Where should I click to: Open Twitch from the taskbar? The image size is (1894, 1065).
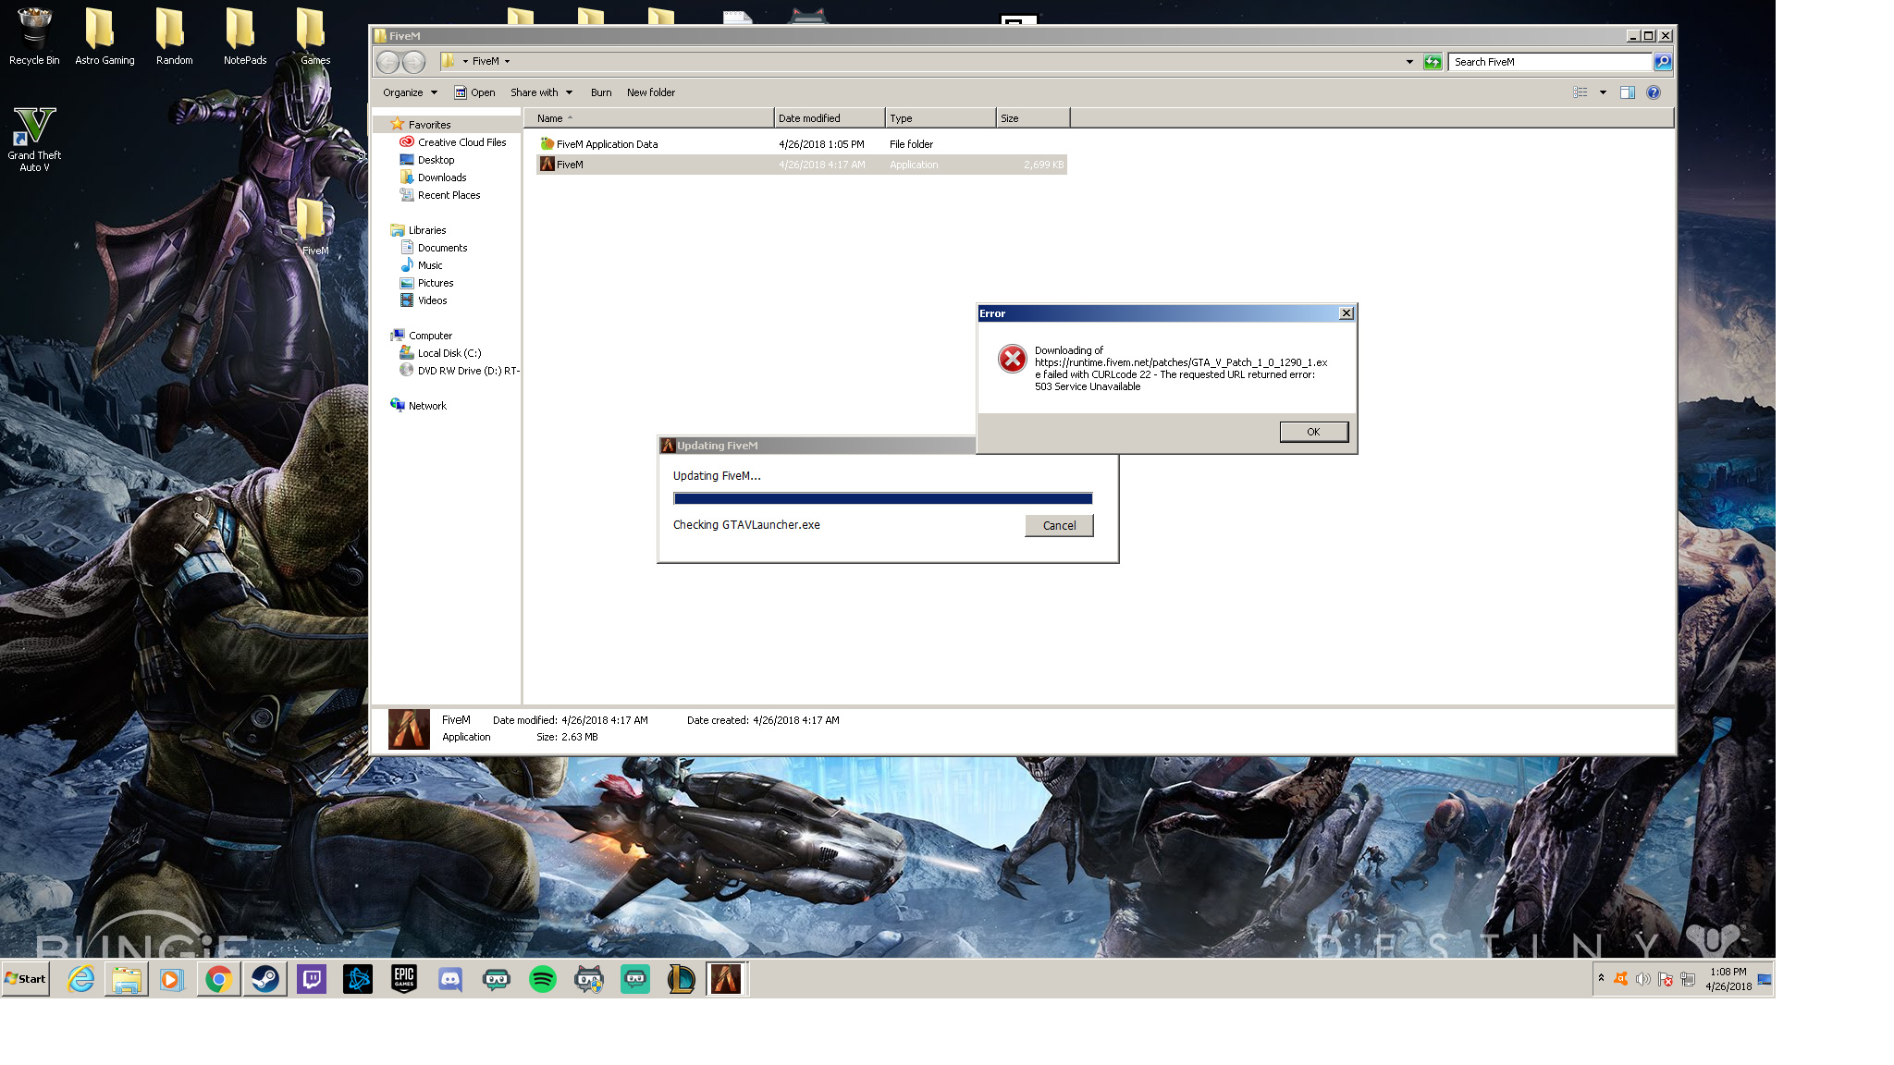tap(312, 979)
